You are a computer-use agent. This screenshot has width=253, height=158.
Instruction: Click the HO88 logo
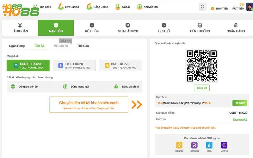(20, 9)
